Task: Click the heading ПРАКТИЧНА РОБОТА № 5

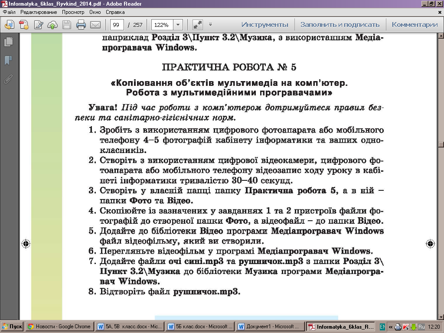Action: tap(229, 67)
